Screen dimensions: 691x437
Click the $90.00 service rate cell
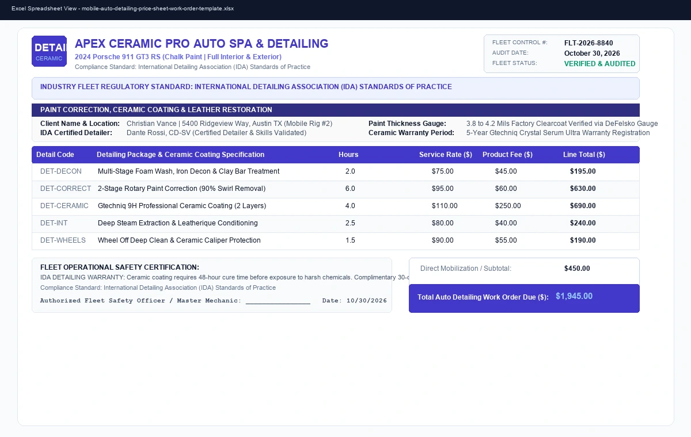point(443,240)
